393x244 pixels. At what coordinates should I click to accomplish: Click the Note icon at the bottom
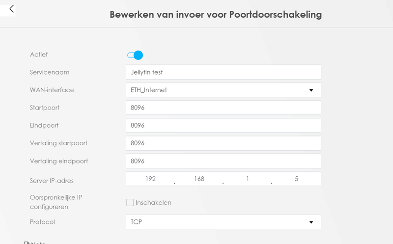pyautogui.click(x=27, y=242)
